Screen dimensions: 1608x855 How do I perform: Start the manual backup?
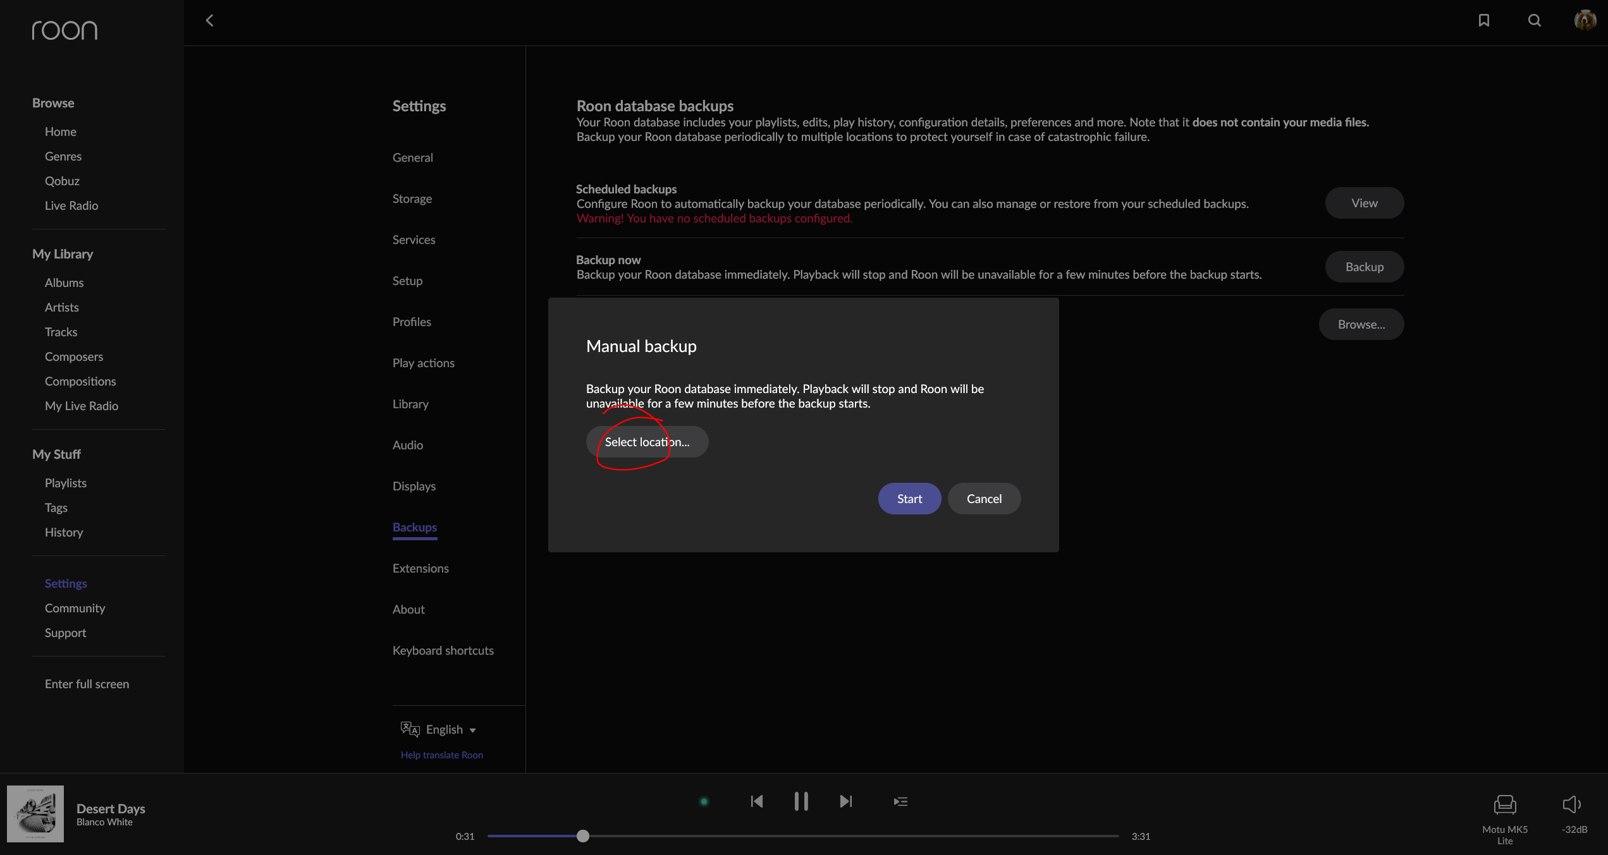coord(909,499)
